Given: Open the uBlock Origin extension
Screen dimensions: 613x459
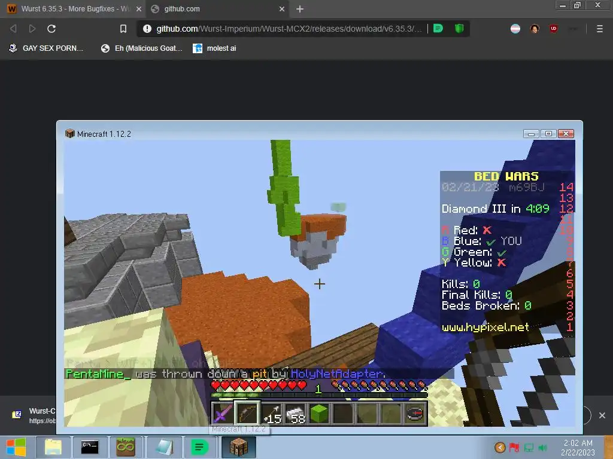Looking at the screenshot, I should [553, 28].
